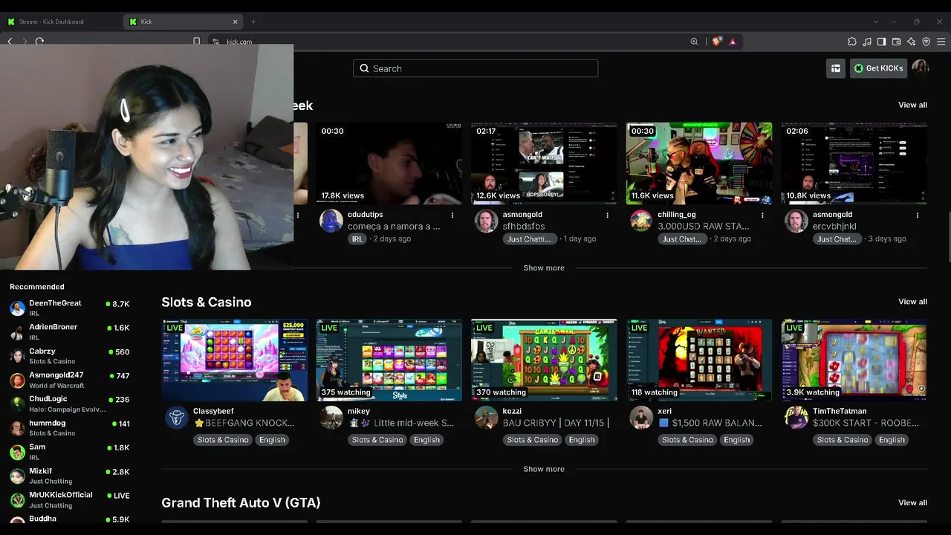951x535 pixels.
Task: Open the tab search dropdown chevron
Action: pyautogui.click(x=876, y=22)
